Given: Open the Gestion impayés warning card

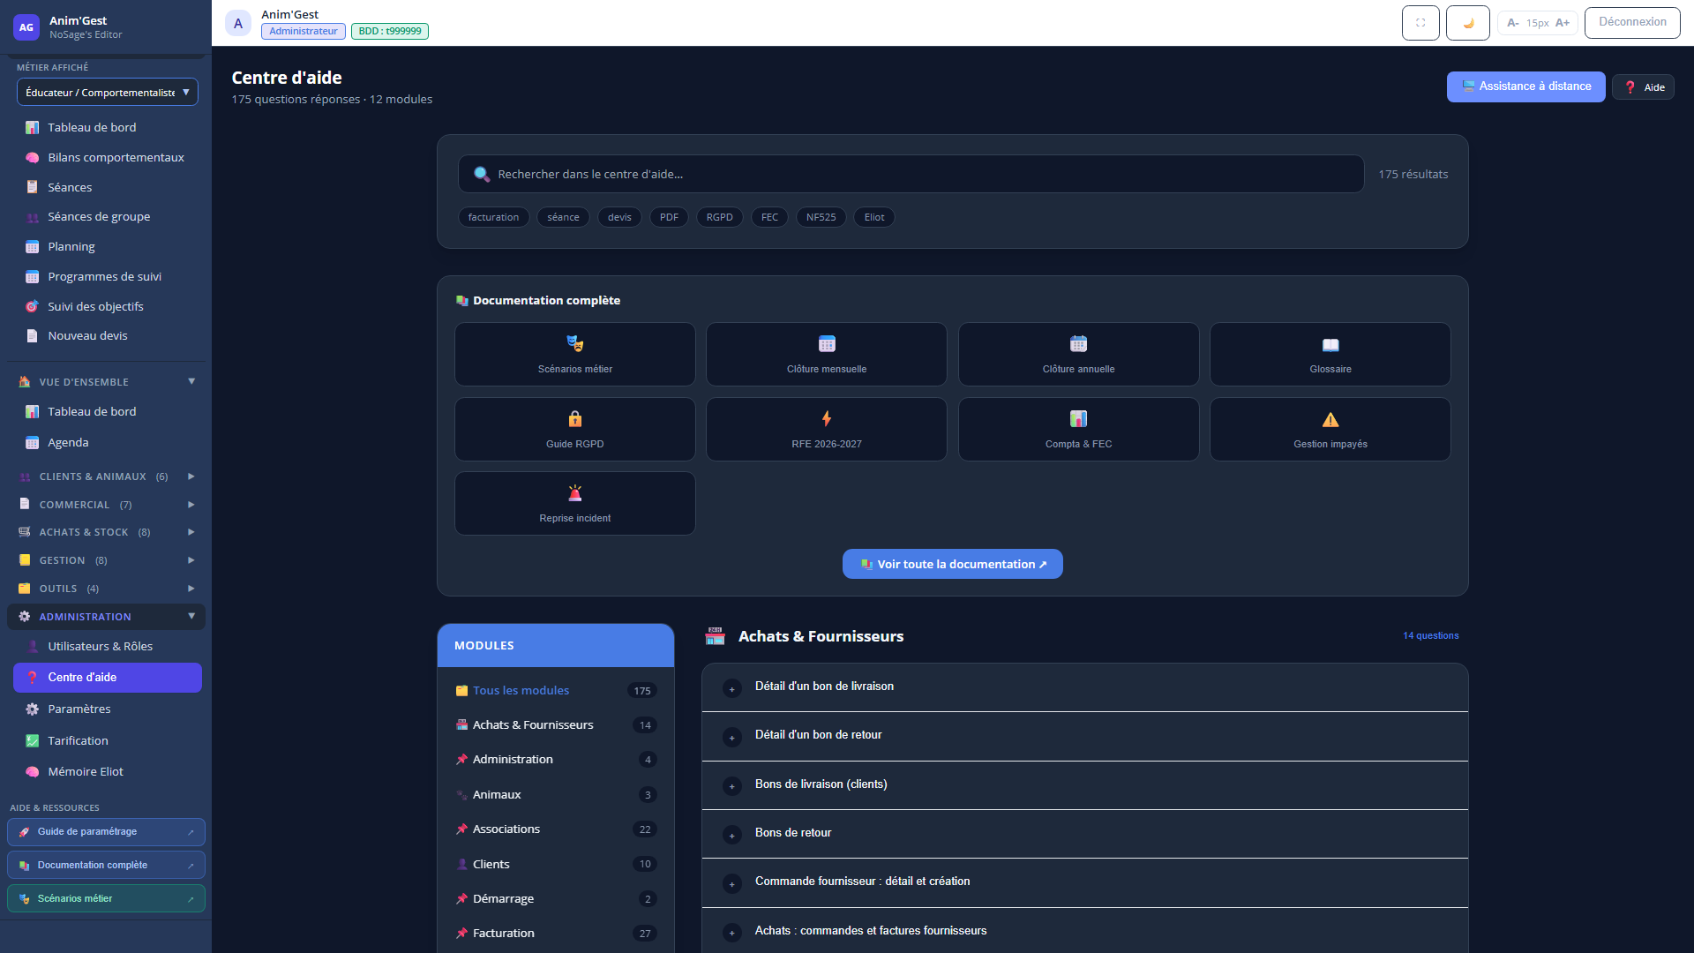Looking at the screenshot, I should [x=1330, y=429].
